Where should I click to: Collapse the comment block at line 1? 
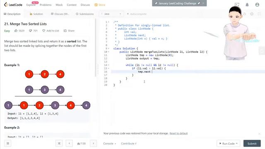pos(108,22)
